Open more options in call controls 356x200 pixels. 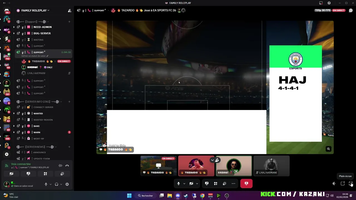pos(233,184)
